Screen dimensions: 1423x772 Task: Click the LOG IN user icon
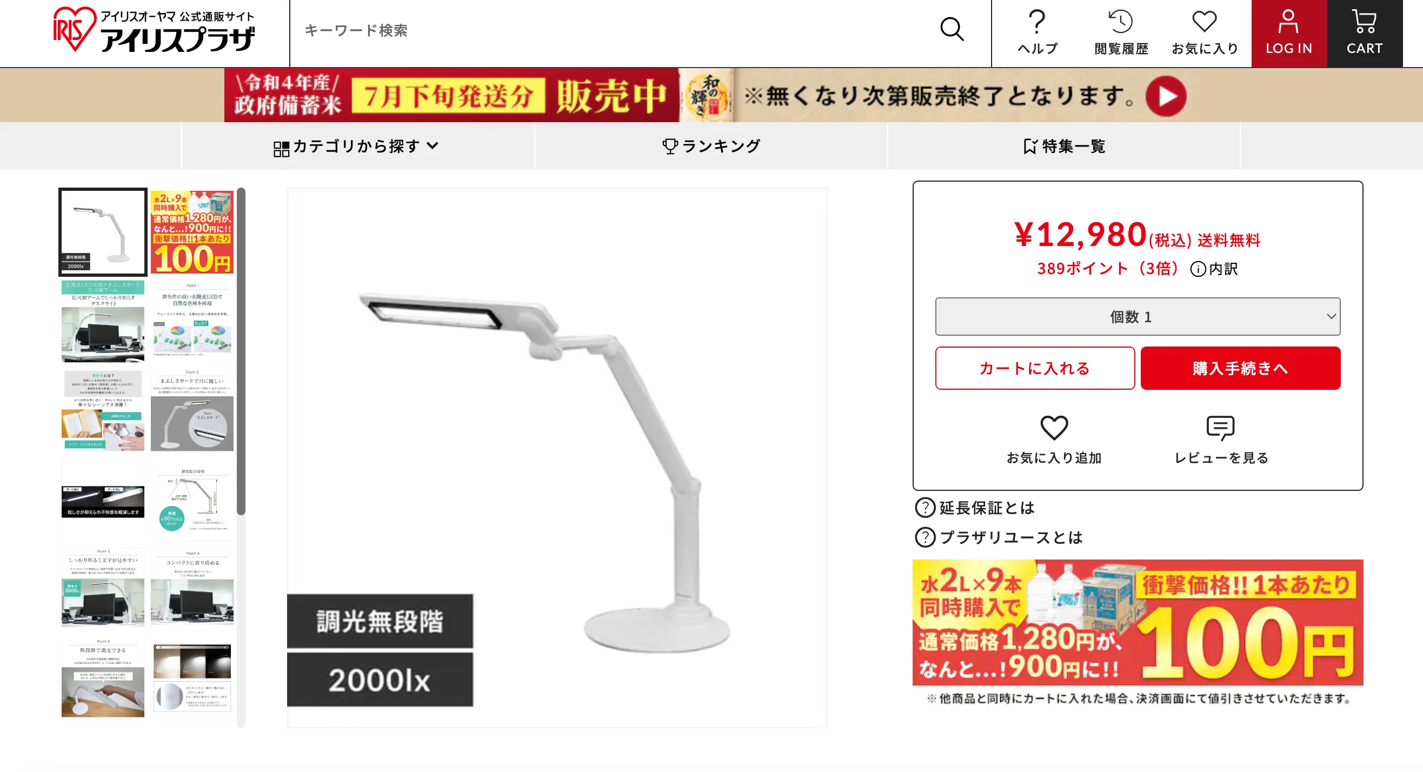coord(1288,22)
